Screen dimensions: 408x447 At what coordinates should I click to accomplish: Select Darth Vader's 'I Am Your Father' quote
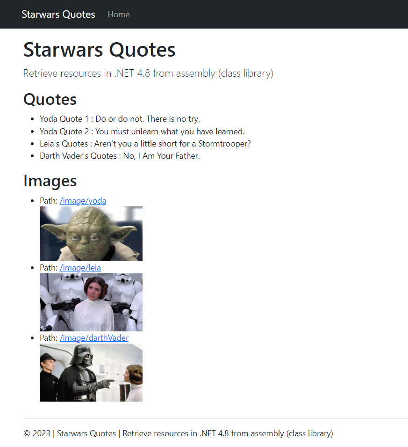pos(120,156)
